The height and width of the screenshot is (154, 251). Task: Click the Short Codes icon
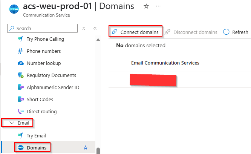(20, 100)
